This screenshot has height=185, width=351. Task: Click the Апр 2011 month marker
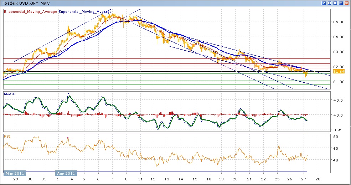click(x=66, y=174)
